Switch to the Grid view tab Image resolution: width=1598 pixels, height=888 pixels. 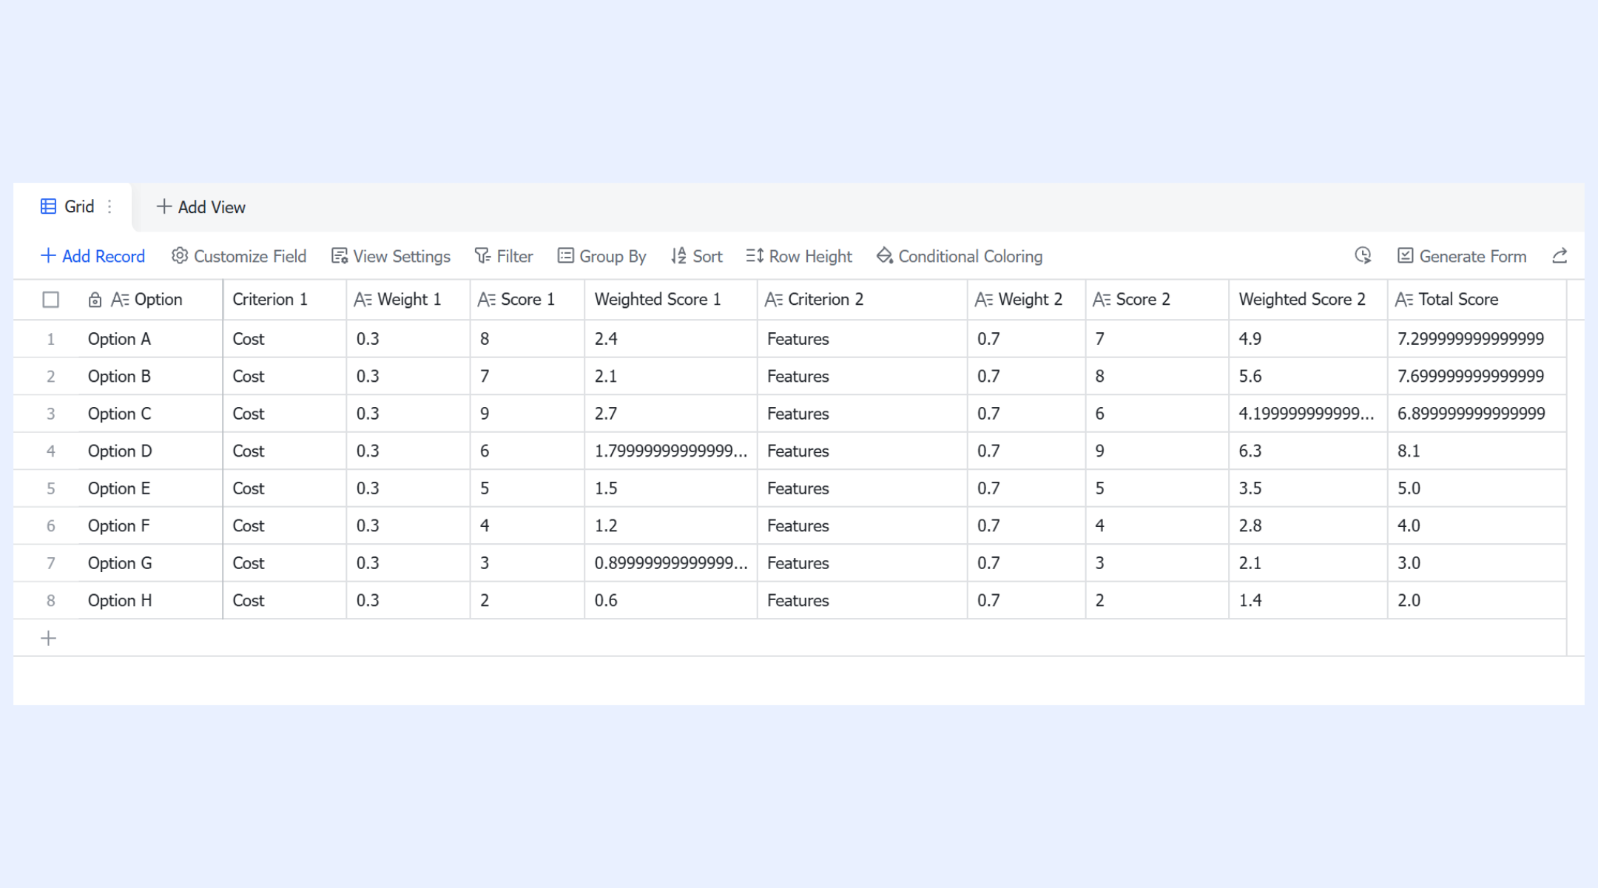pos(73,207)
